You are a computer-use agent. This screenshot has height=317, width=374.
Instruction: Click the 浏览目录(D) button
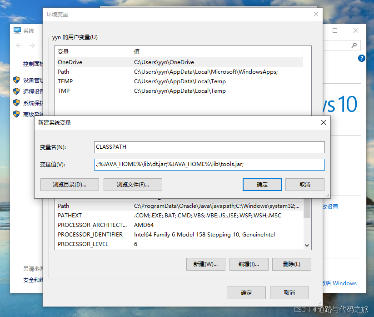tap(69, 185)
